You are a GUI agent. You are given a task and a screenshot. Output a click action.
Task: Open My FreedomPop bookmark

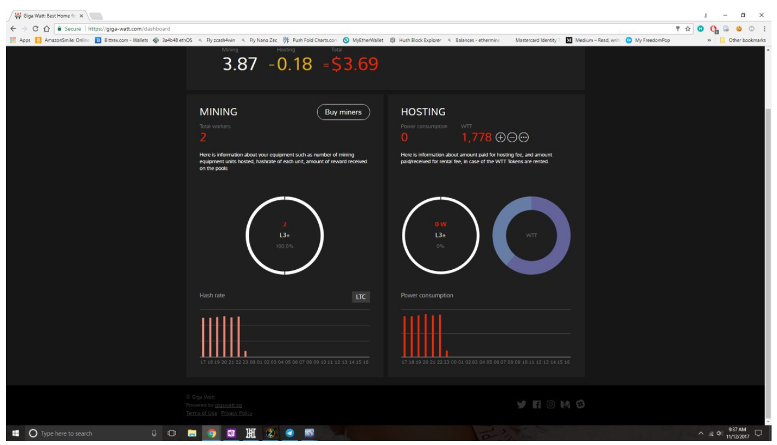point(647,40)
